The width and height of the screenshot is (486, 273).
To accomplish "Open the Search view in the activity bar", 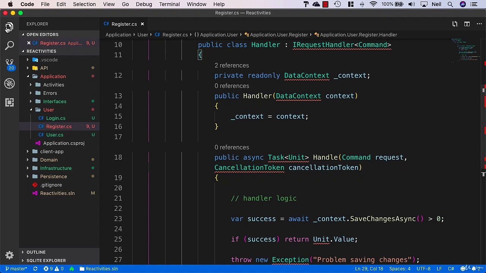I will click(x=9, y=45).
